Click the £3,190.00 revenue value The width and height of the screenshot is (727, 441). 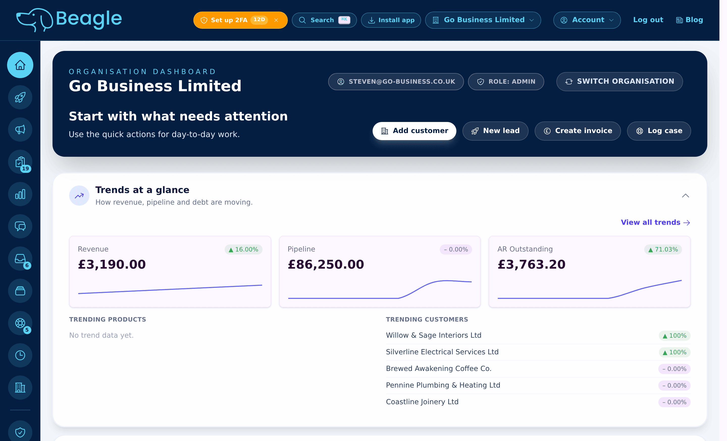tap(112, 264)
